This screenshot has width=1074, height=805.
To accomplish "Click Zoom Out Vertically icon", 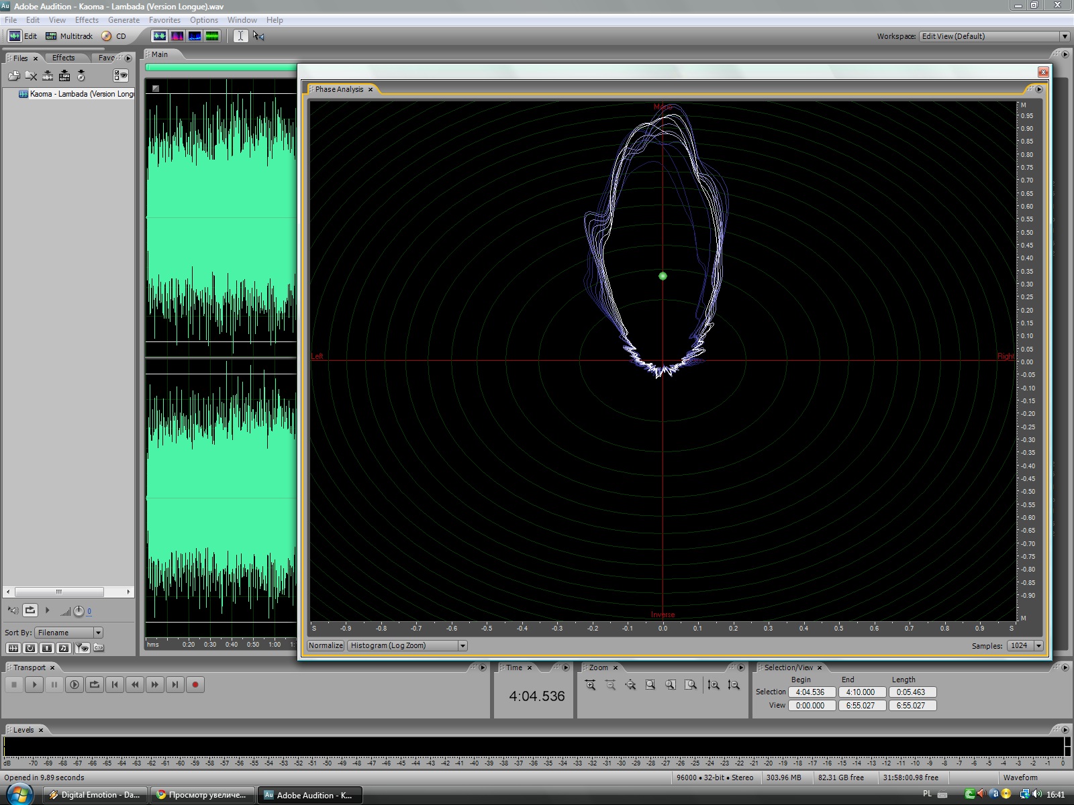I will pos(734,685).
